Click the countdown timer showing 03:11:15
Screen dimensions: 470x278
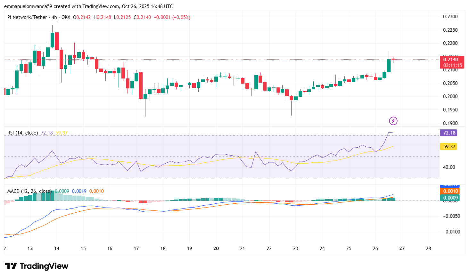coord(453,64)
